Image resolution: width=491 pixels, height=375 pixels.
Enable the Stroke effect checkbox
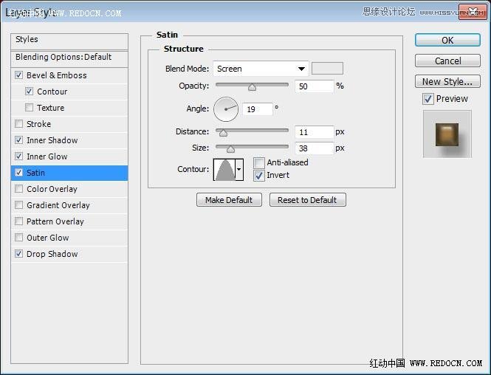click(19, 124)
